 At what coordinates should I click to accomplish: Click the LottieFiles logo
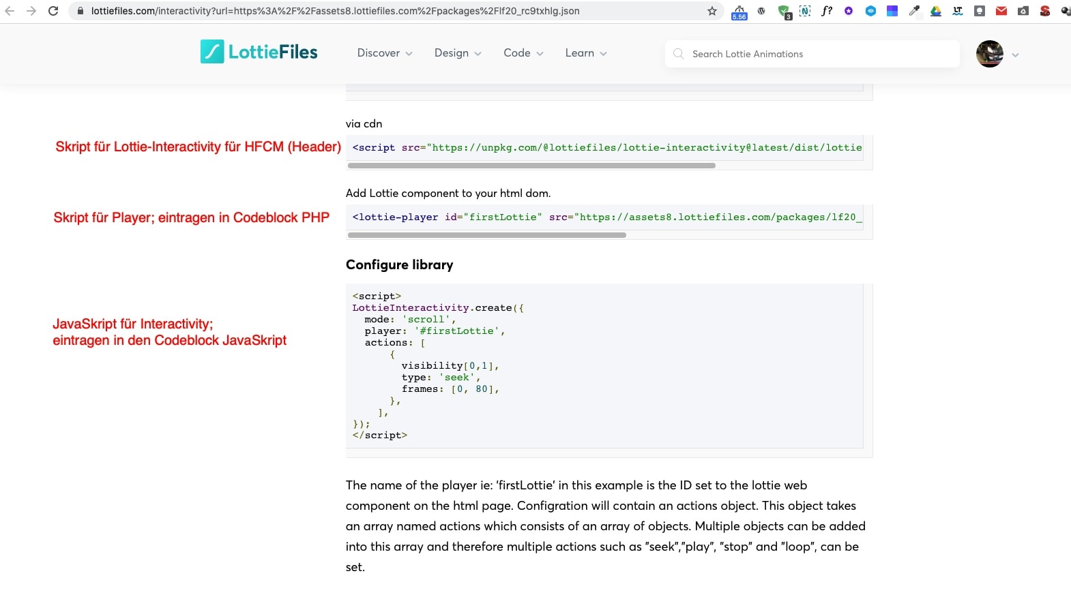pos(259,52)
